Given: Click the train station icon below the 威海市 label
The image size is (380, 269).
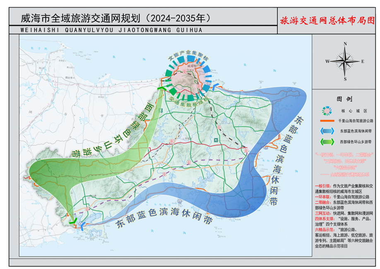Looking at the screenshot, I should [x=185, y=71].
